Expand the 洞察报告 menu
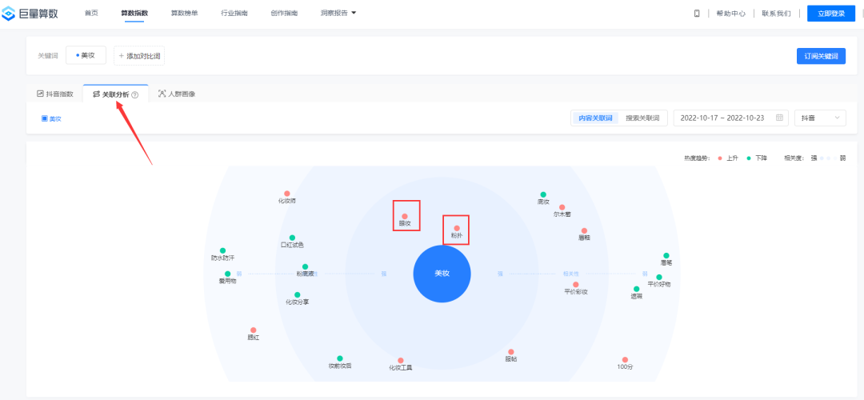This screenshot has width=864, height=400. click(x=338, y=13)
